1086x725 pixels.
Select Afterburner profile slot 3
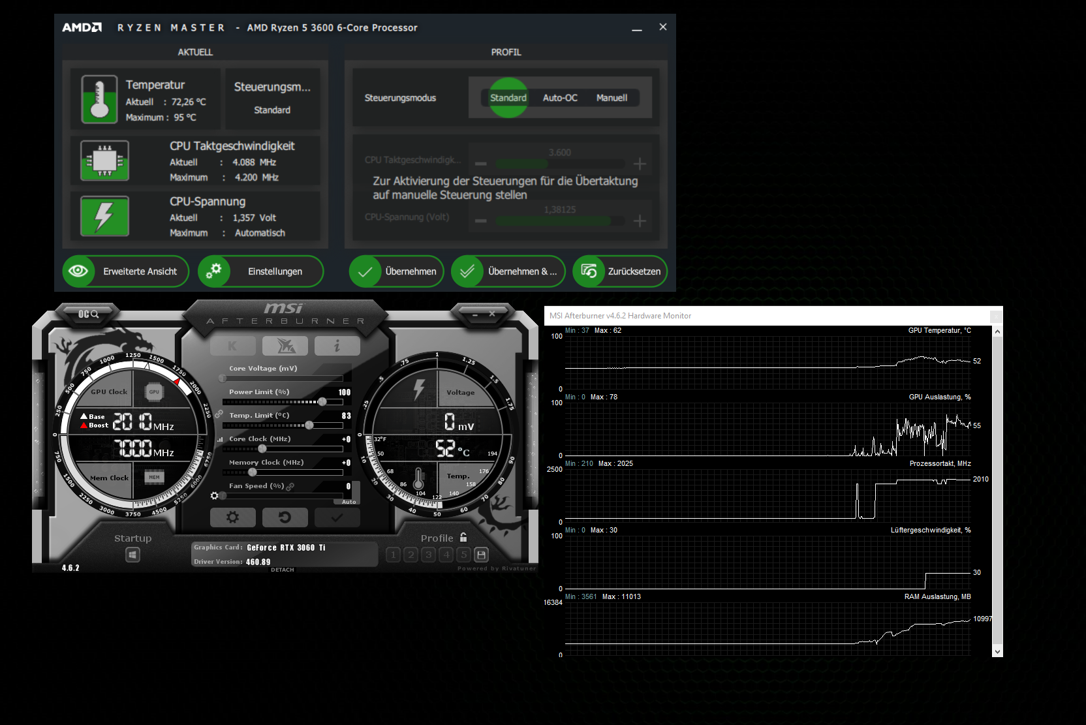[428, 555]
